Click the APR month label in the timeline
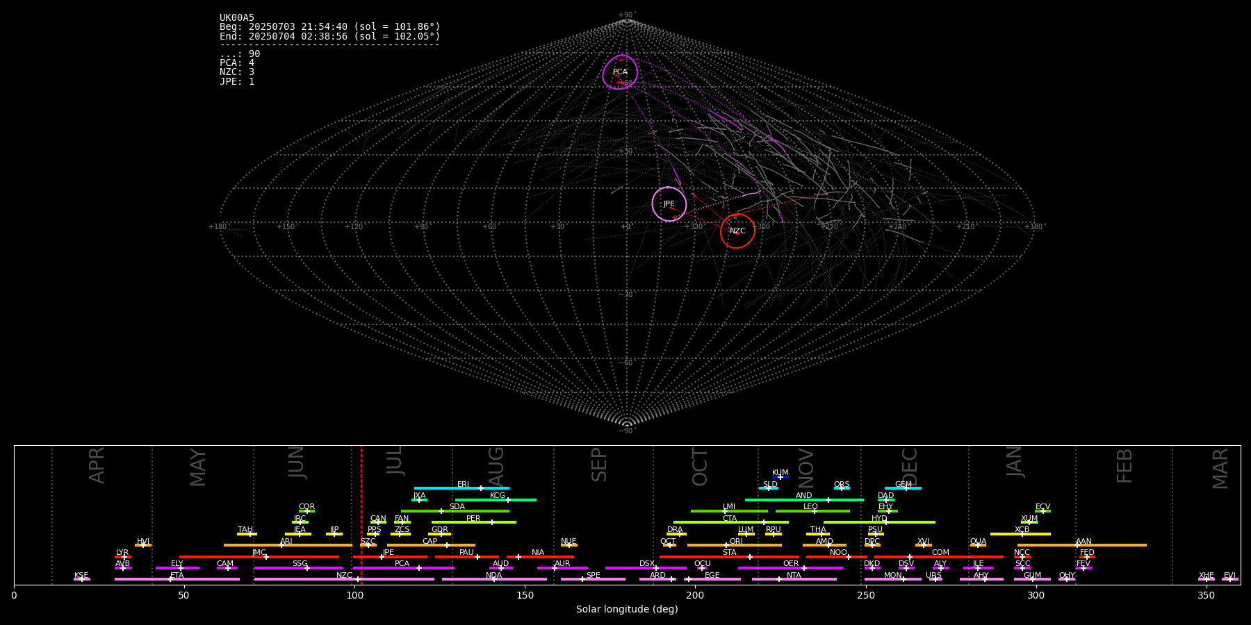The width and height of the screenshot is (1251, 625). tap(97, 465)
